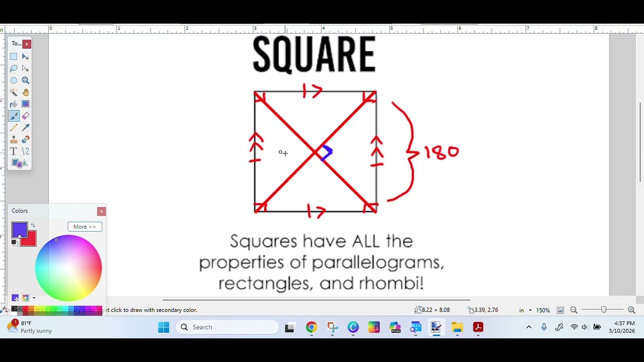This screenshot has width=644, height=362.
Task: Open the Windows Start menu
Action: pos(164,327)
